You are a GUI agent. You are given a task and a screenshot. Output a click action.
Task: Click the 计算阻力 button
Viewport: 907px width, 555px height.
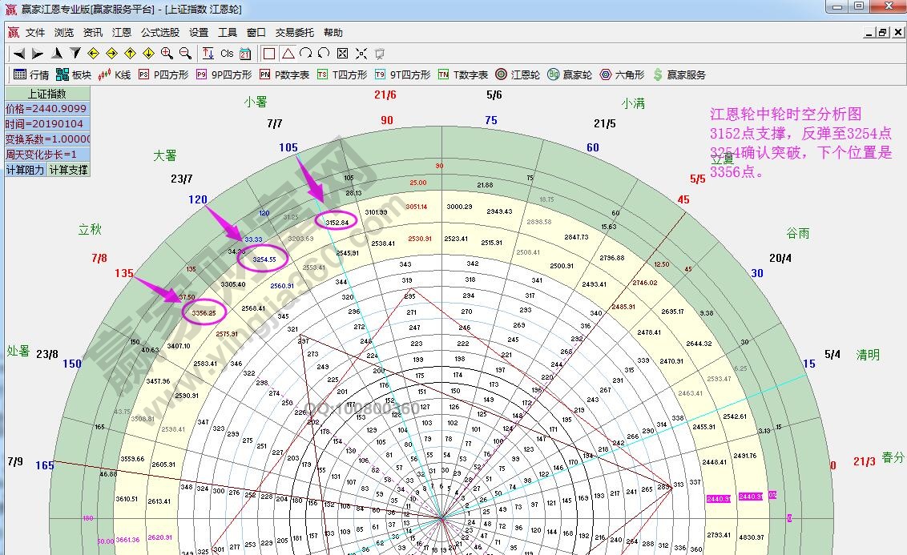tap(26, 170)
